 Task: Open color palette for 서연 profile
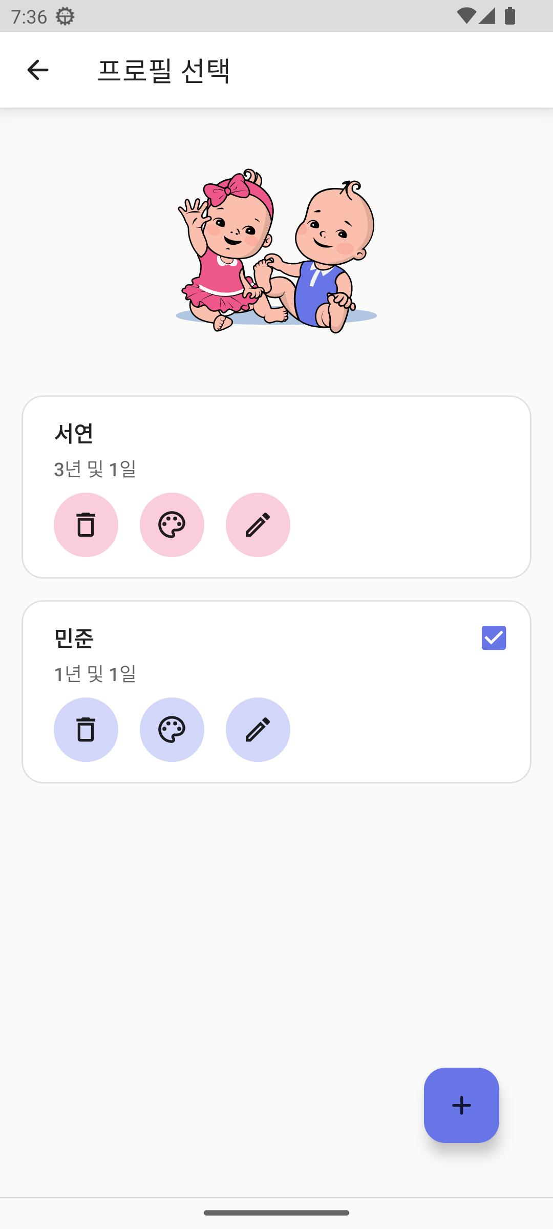(x=172, y=525)
